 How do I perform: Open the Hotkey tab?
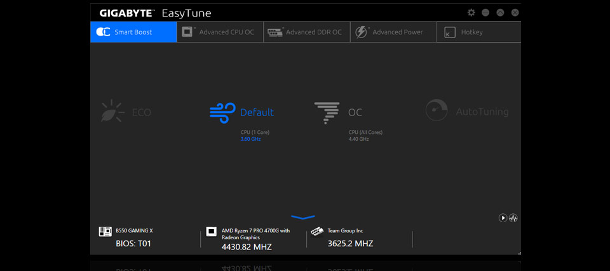pos(479,32)
